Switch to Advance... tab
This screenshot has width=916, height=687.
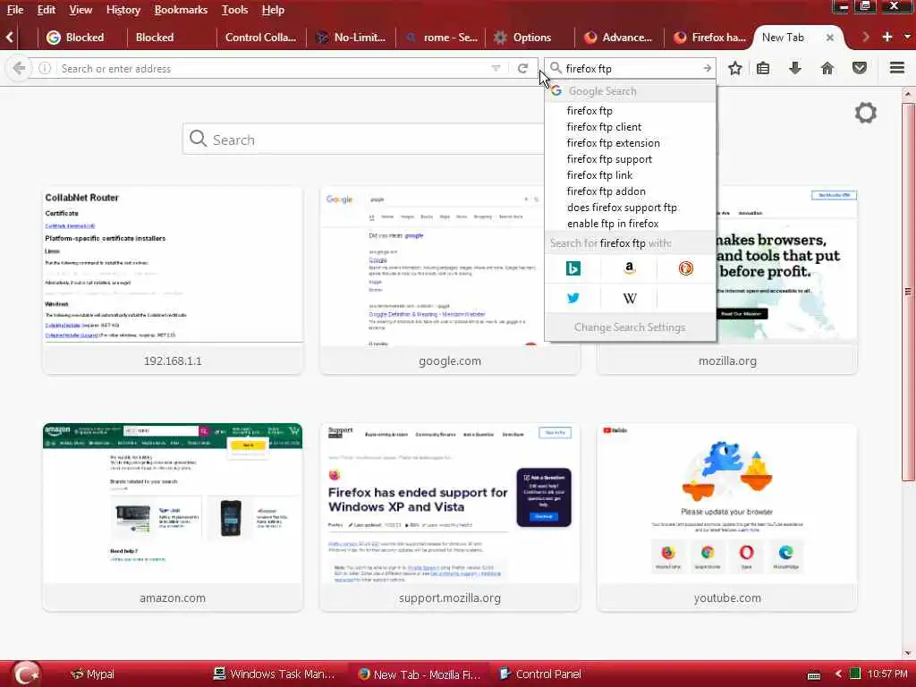click(x=619, y=38)
